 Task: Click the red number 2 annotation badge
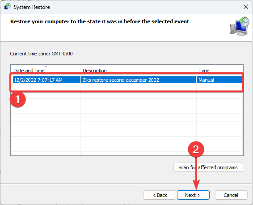click(196, 150)
